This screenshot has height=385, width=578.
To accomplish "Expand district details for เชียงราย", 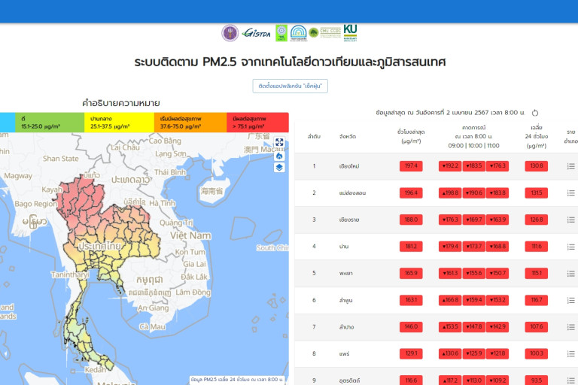I will click(x=570, y=220).
